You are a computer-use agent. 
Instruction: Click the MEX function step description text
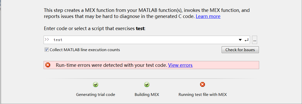click(x=147, y=11)
